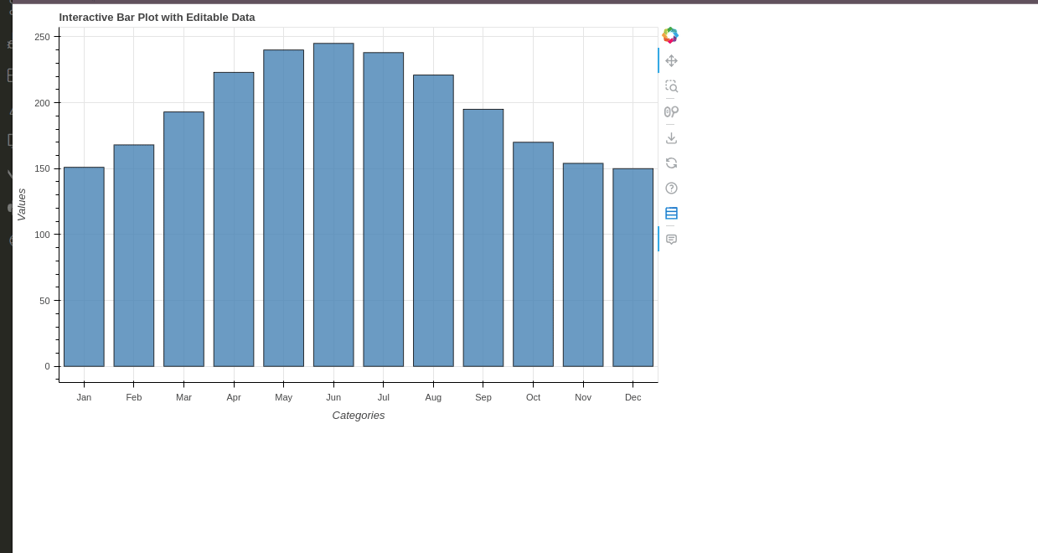1038x553 pixels.
Task: Select the Apr bar
Action: (234, 220)
